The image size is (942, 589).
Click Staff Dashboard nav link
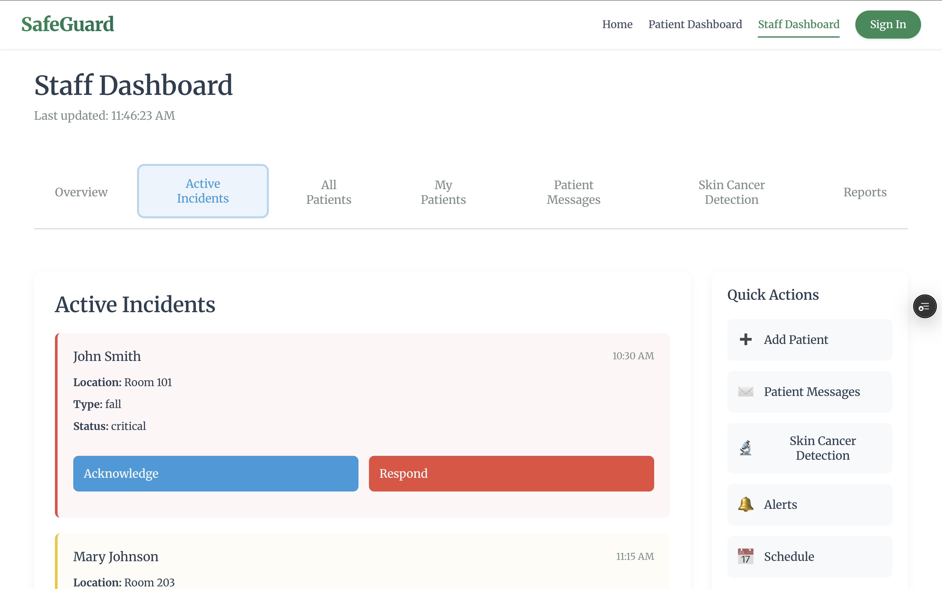pyautogui.click(x=798, y=25)
